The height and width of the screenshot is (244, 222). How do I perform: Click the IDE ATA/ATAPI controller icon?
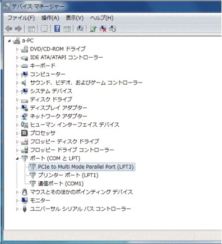(x=25, y=58)
